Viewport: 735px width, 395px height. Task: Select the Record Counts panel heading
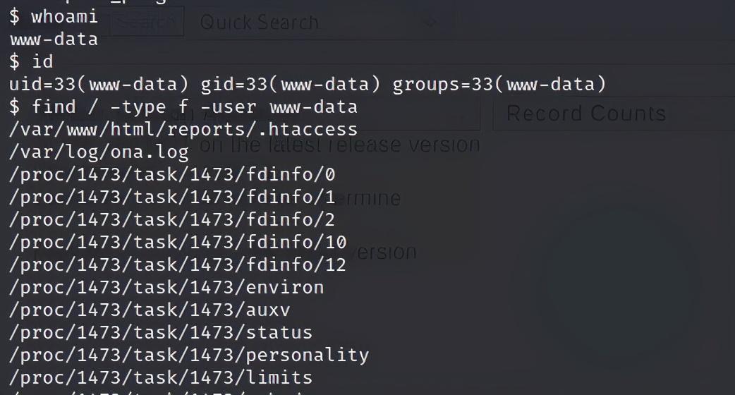(x=586, y=114)
